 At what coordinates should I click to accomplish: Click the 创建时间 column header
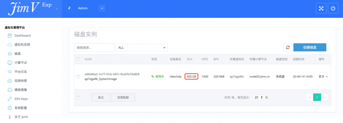(298, 59)
